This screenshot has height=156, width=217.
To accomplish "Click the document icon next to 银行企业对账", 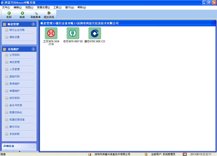I will 7,30.
